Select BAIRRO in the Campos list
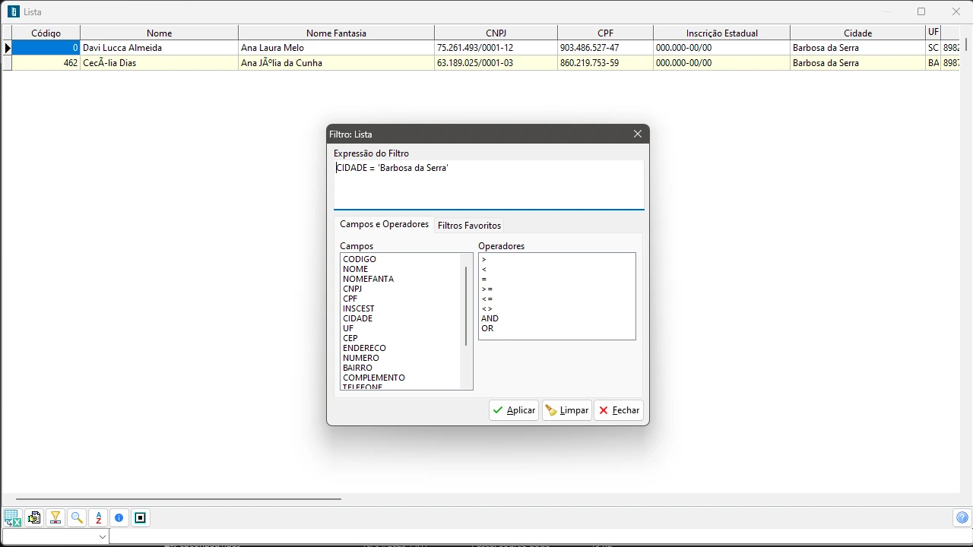The width and height of the screenshot is (973, 547). [357, 368]
